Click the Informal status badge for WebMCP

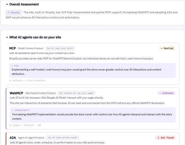[x=167, y=93]
